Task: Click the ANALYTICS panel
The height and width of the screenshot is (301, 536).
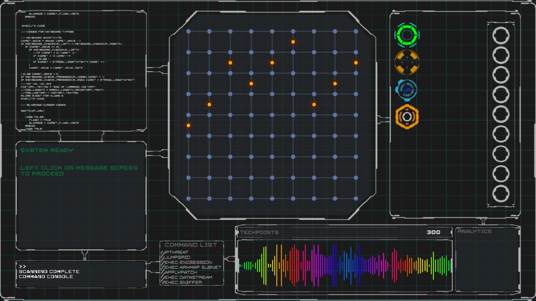Action: click(487, 260)
